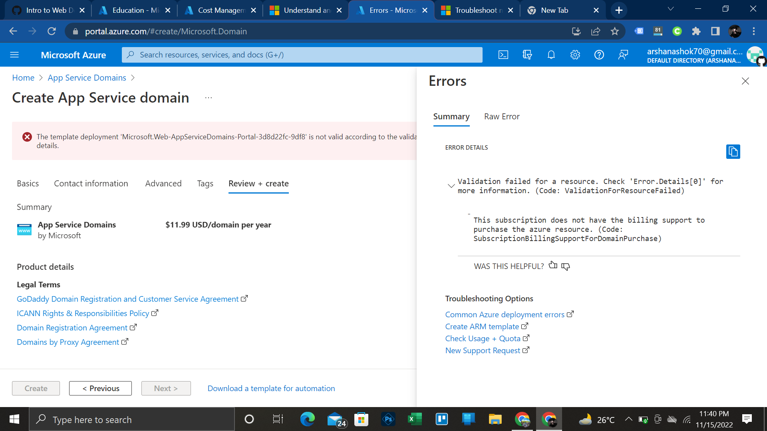The width and height of the screenshot is (767, 431).
Task: Open the Directories and subscriptions filter
Action: pos(527,55)
